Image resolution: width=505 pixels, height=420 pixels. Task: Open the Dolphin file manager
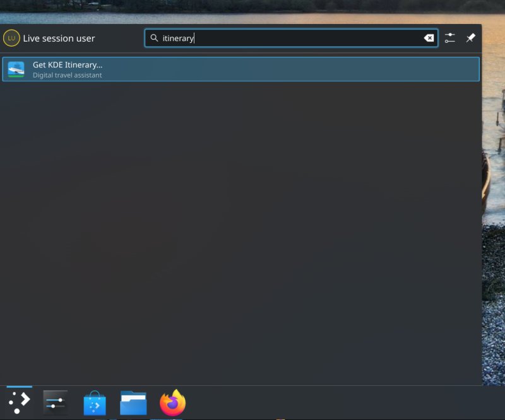click(x=133, y=401)
